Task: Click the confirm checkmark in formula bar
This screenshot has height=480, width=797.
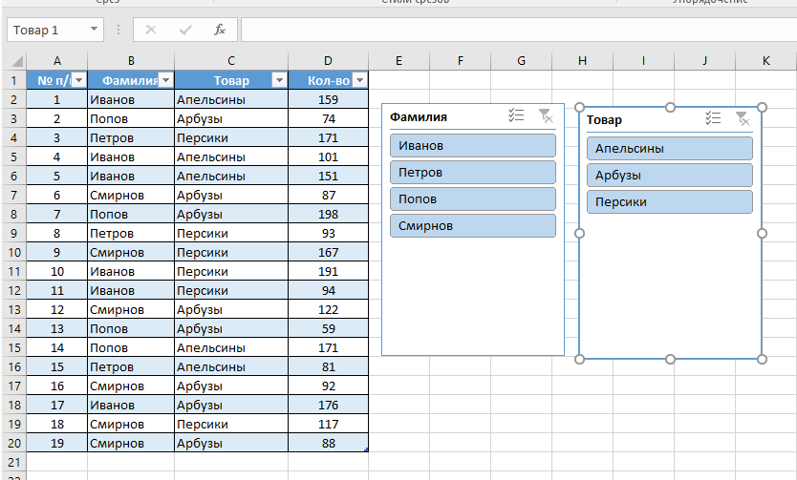Action: tap(185, 30)
